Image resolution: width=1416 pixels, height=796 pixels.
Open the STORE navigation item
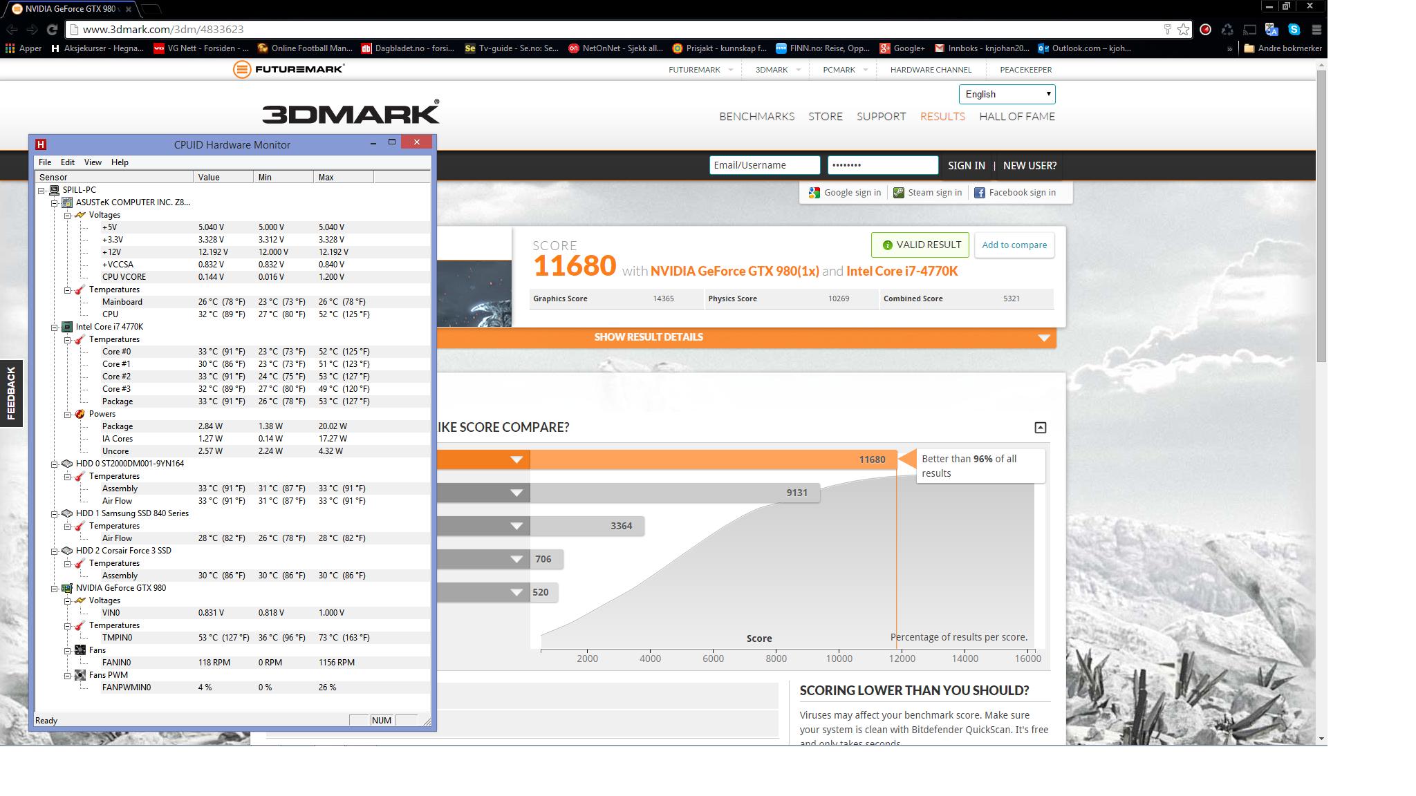click(826, 117)
